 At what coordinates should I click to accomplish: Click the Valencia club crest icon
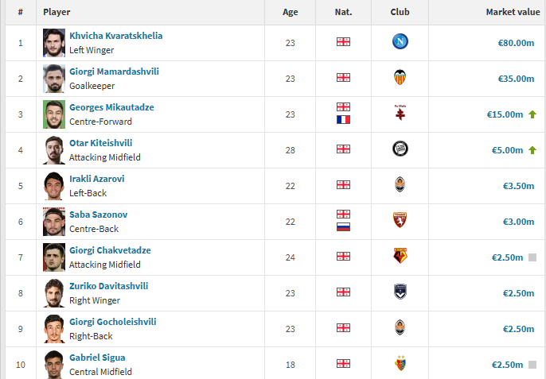(400, 78)
